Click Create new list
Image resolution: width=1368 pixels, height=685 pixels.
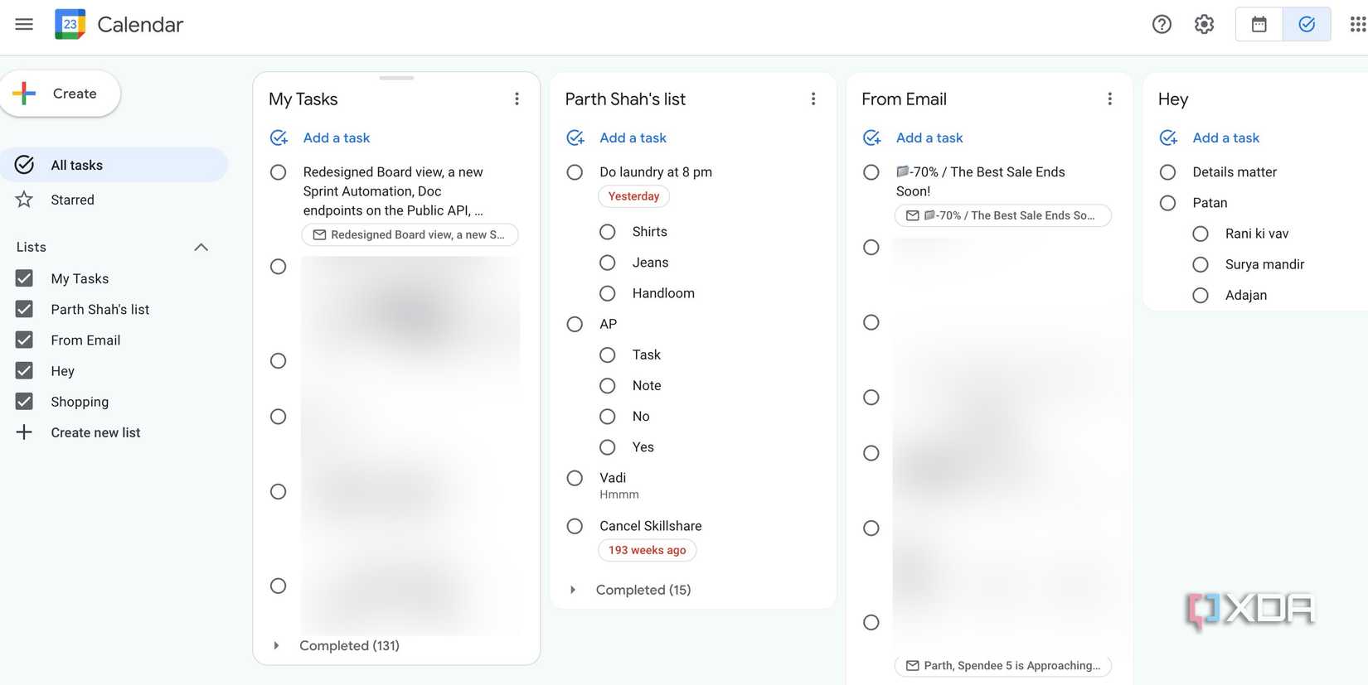[95, 432]
